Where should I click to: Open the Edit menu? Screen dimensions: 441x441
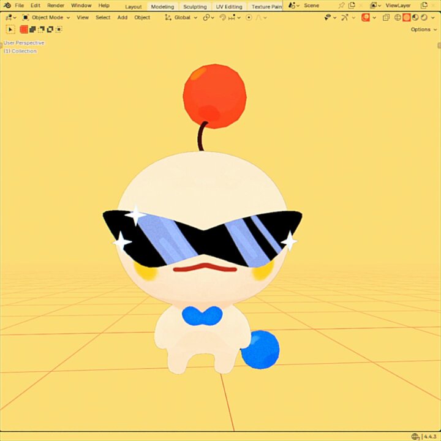coord(36,6)
